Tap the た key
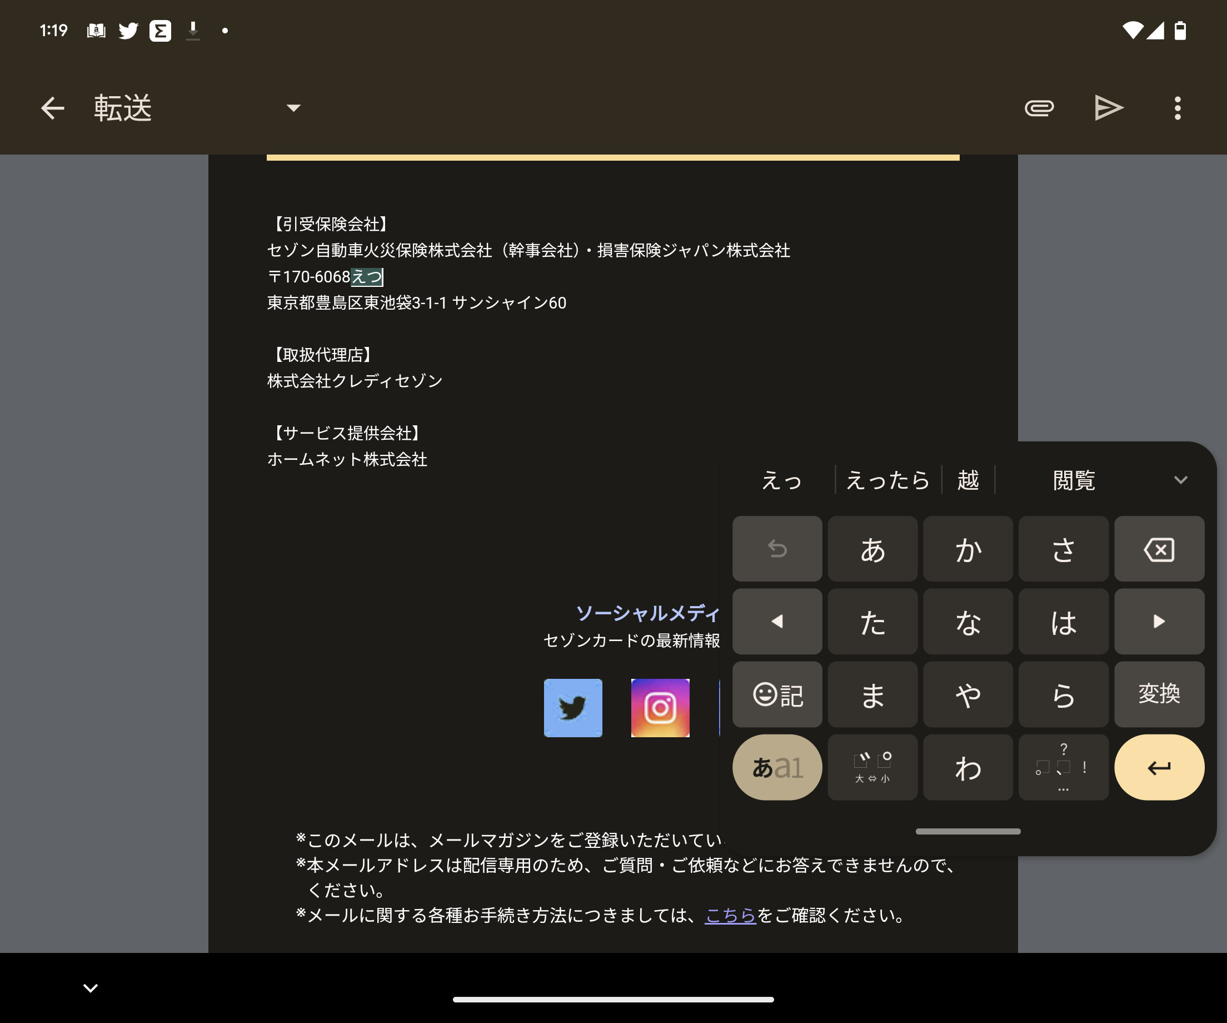The width and height of the screenshot is (1227, 1023). point(872,622)
